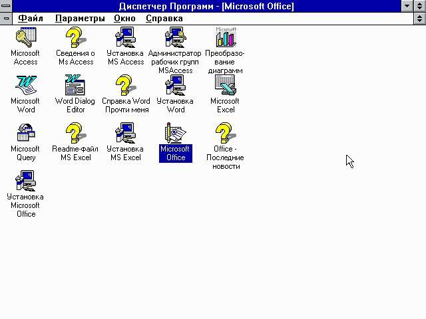
Task: Select the Microsoft Word icon
Action: point(26,85)
